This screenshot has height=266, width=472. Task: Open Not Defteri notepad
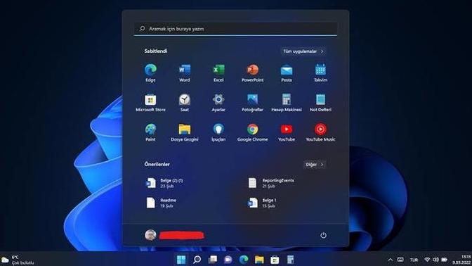click(320, 103)
